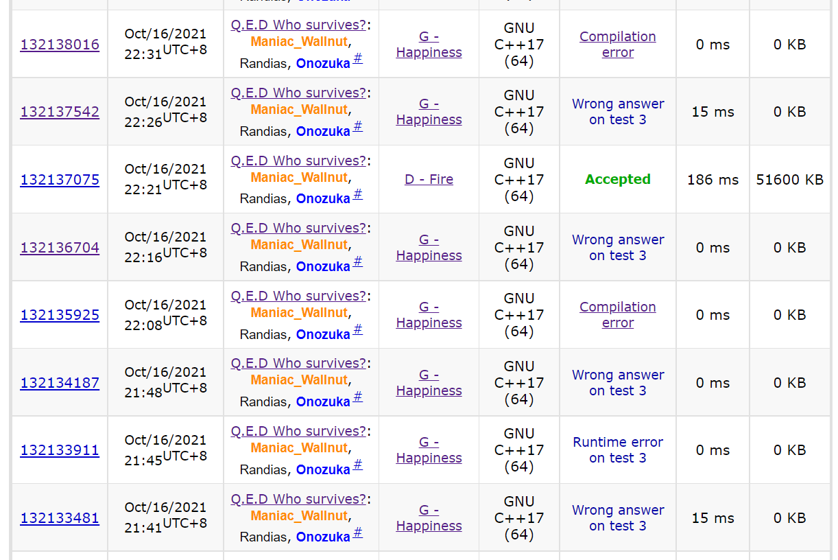Click the green Accepted verdict
The image size is (838, 560).
[617, 179]
